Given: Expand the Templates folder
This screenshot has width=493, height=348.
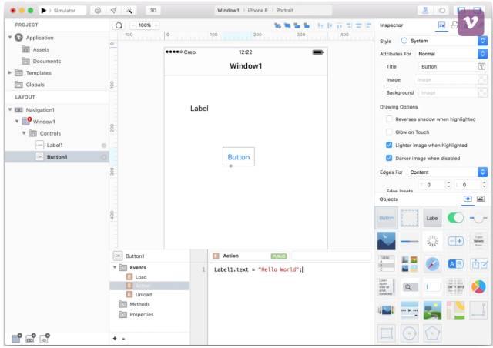Looking at the screenshot, I should [x=10, y=72].
